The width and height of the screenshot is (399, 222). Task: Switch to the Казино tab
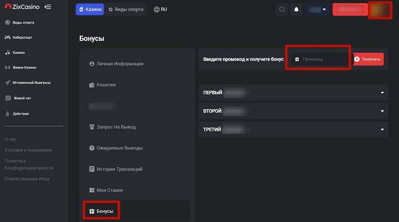coord(89,10)
